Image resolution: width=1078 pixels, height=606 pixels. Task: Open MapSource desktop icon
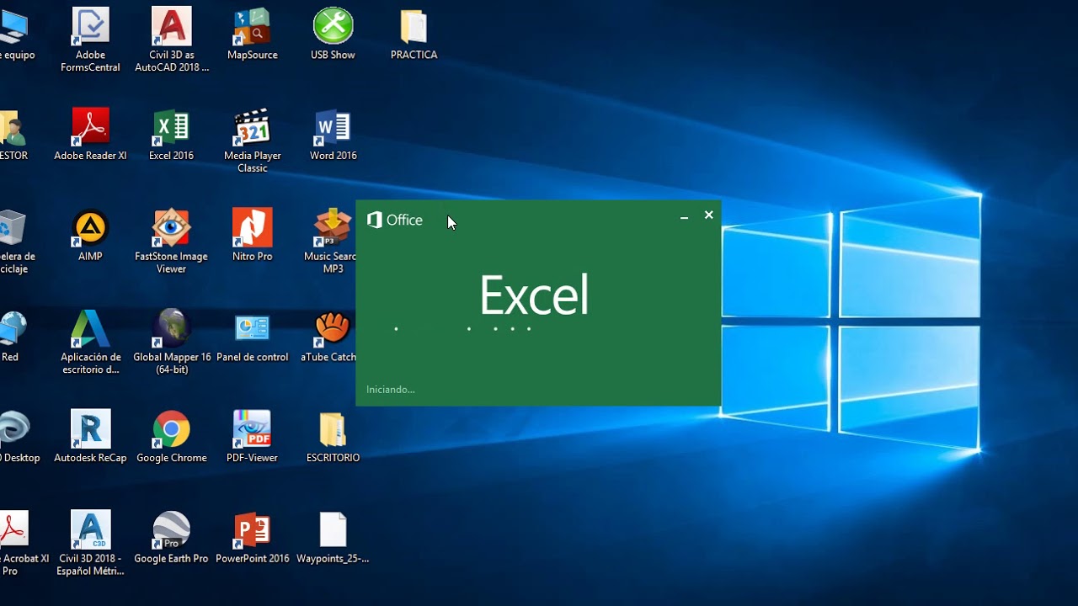tap(252, 34)
